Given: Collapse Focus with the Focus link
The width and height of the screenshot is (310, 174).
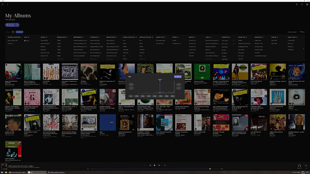Looking at the screenshot, I should 8,32.
